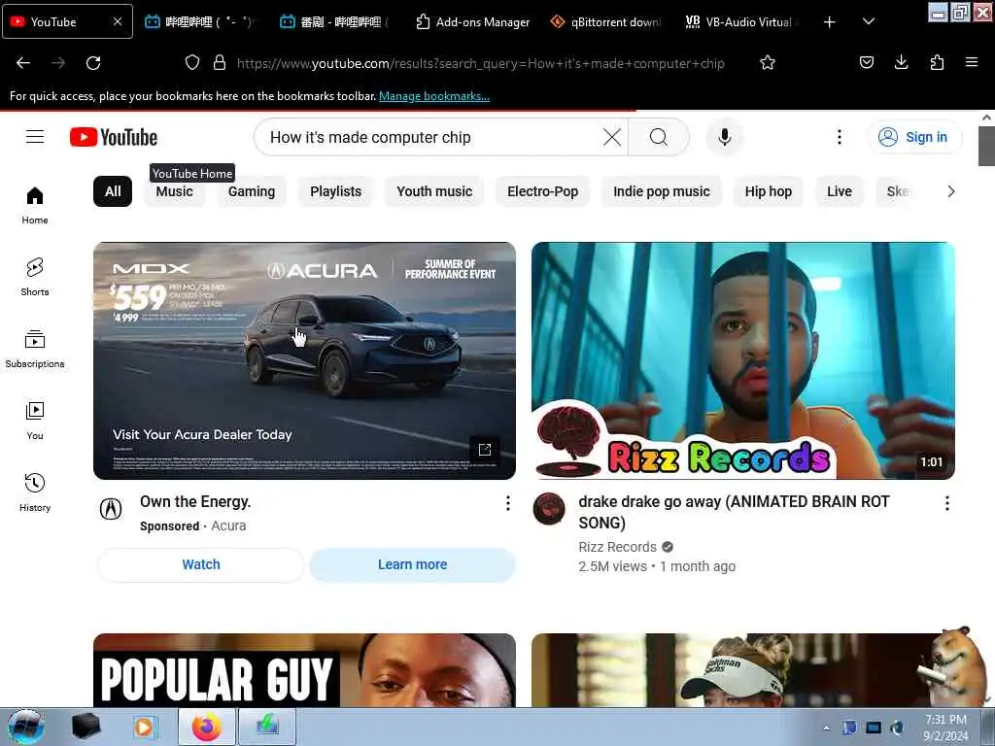Viewport: 995px width, 746px height.
Task: Expand the list all tabs dropdown
Action: tap(869, 21)
